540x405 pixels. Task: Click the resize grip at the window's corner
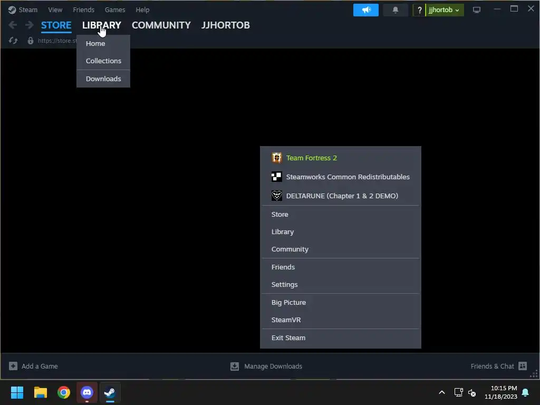coord(534,374)
